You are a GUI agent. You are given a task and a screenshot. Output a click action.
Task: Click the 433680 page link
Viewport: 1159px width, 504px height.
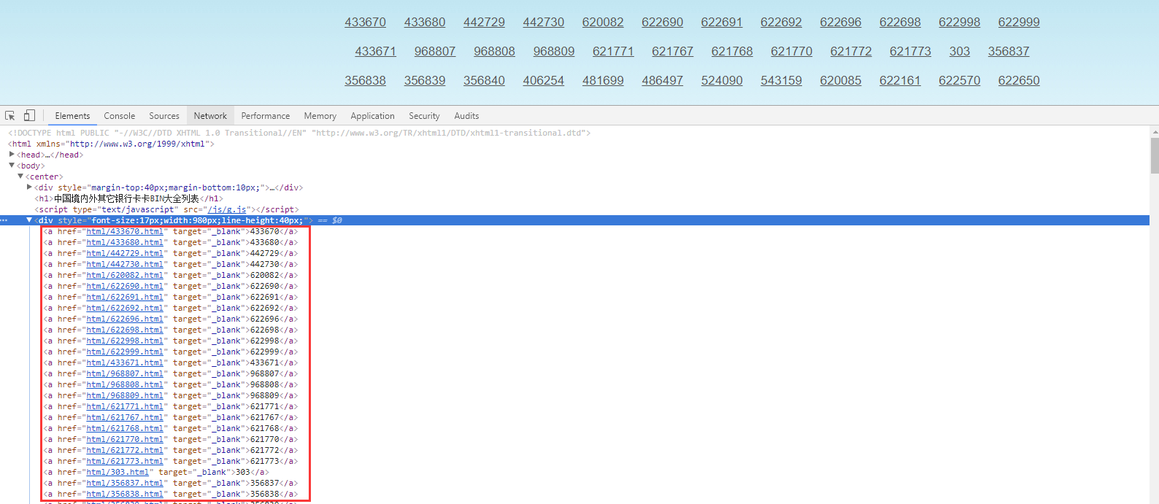coord(425,23)
